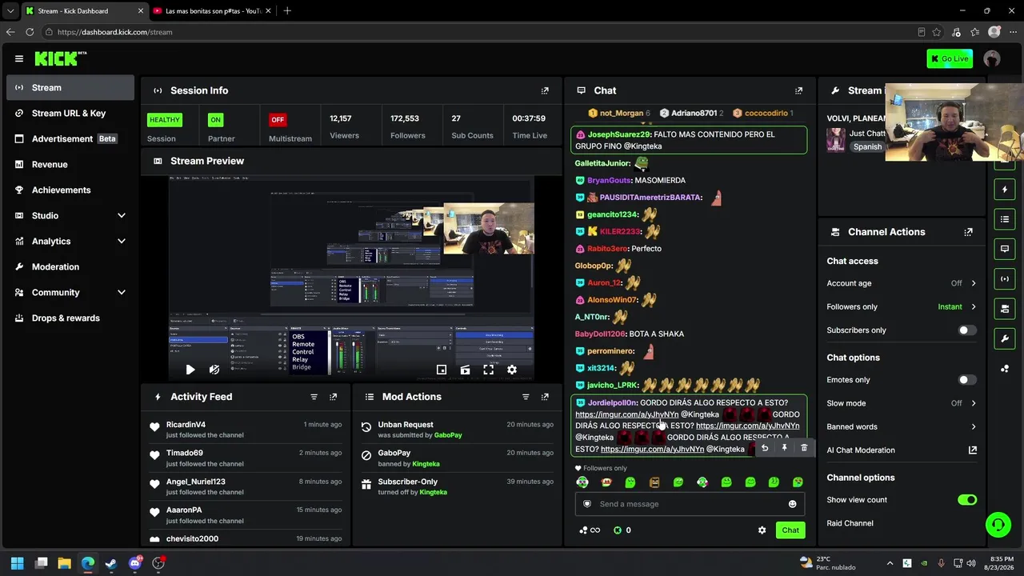This screenshot has height=576, width=1024.
Task: Open stream preview player settings
Action: click(512, 370)
